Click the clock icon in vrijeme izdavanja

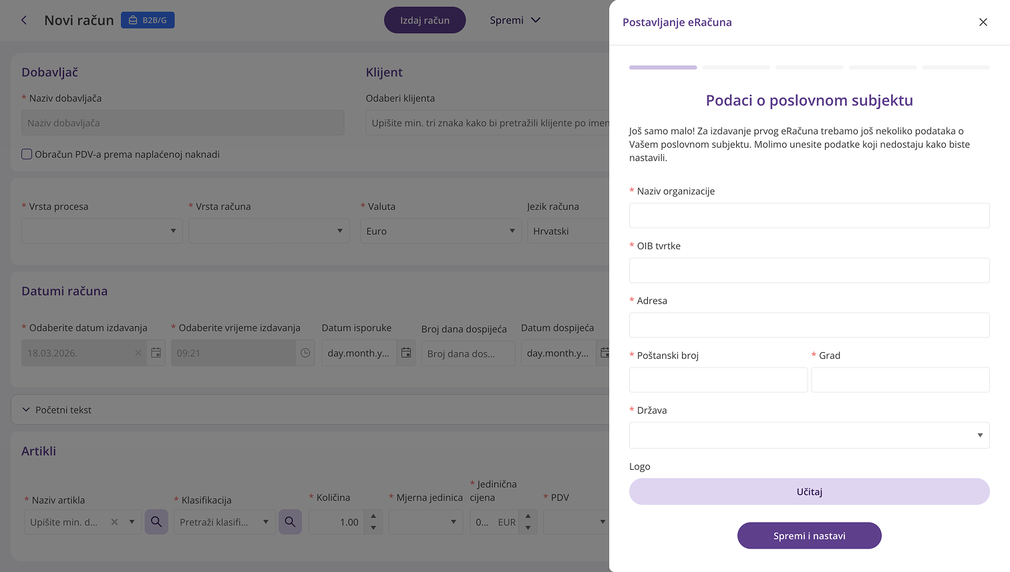[x=305, y=353]
